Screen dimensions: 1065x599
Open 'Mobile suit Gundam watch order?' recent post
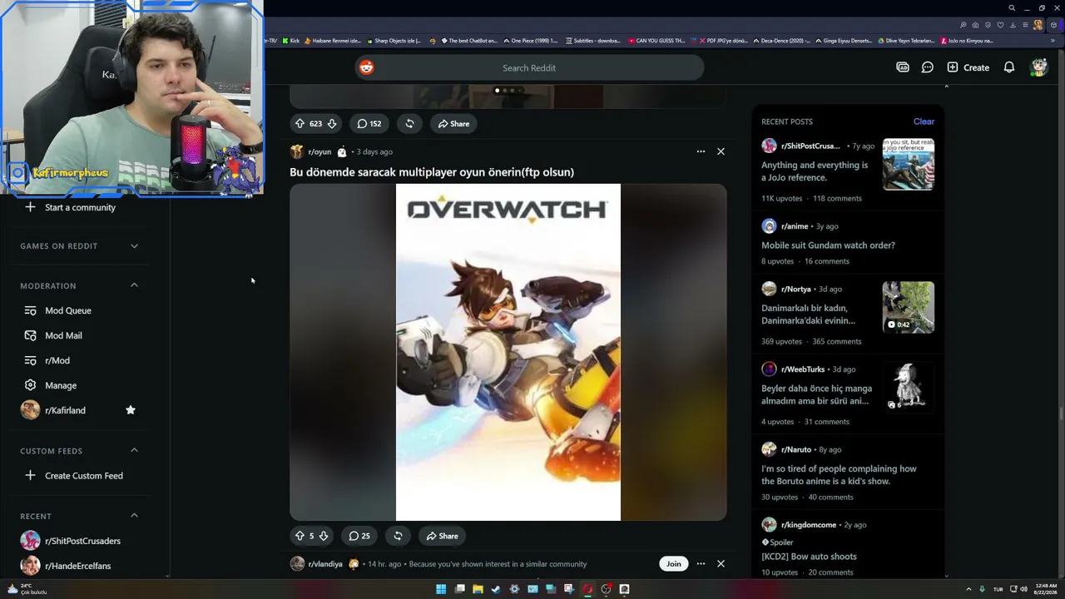pyautogui.click(x=828, y=245)
